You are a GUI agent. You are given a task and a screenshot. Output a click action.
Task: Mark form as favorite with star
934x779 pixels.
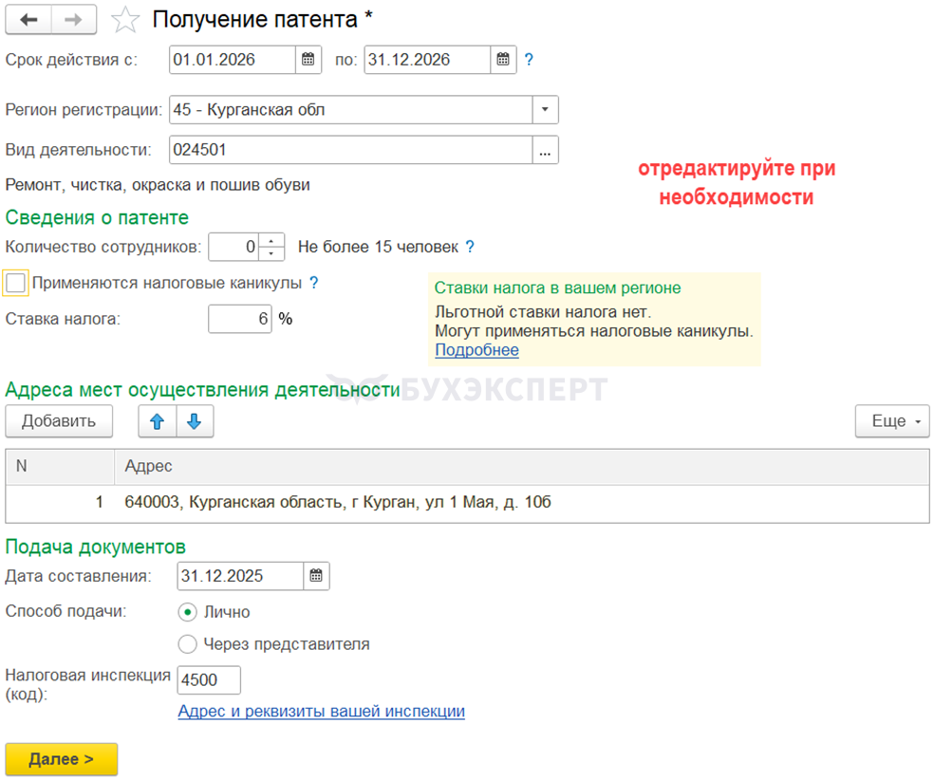[x=124, y=19]
